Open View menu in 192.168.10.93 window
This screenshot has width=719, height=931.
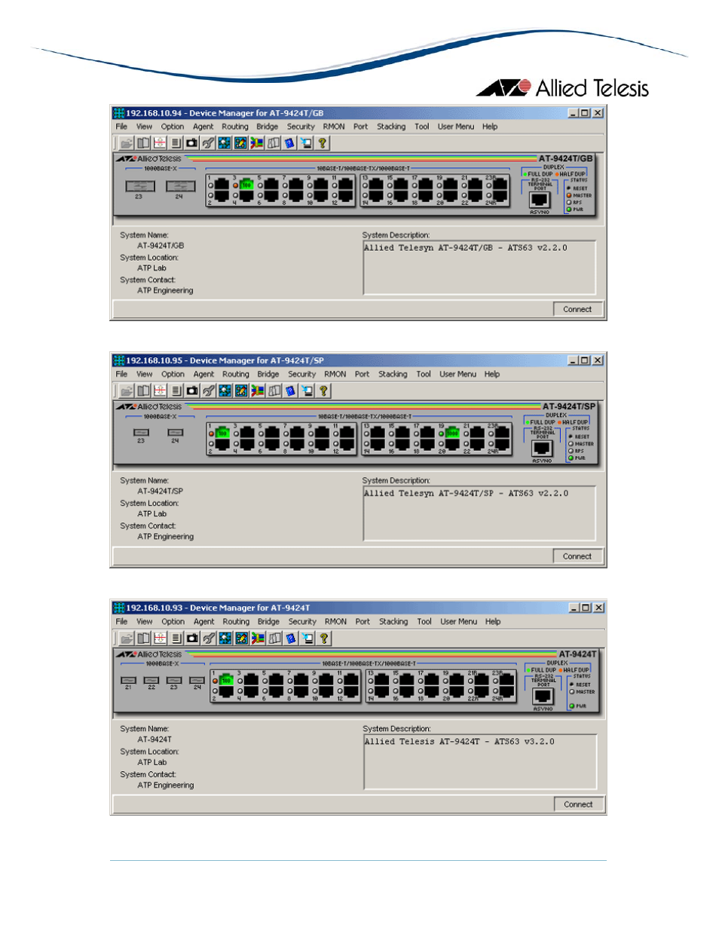145,622
